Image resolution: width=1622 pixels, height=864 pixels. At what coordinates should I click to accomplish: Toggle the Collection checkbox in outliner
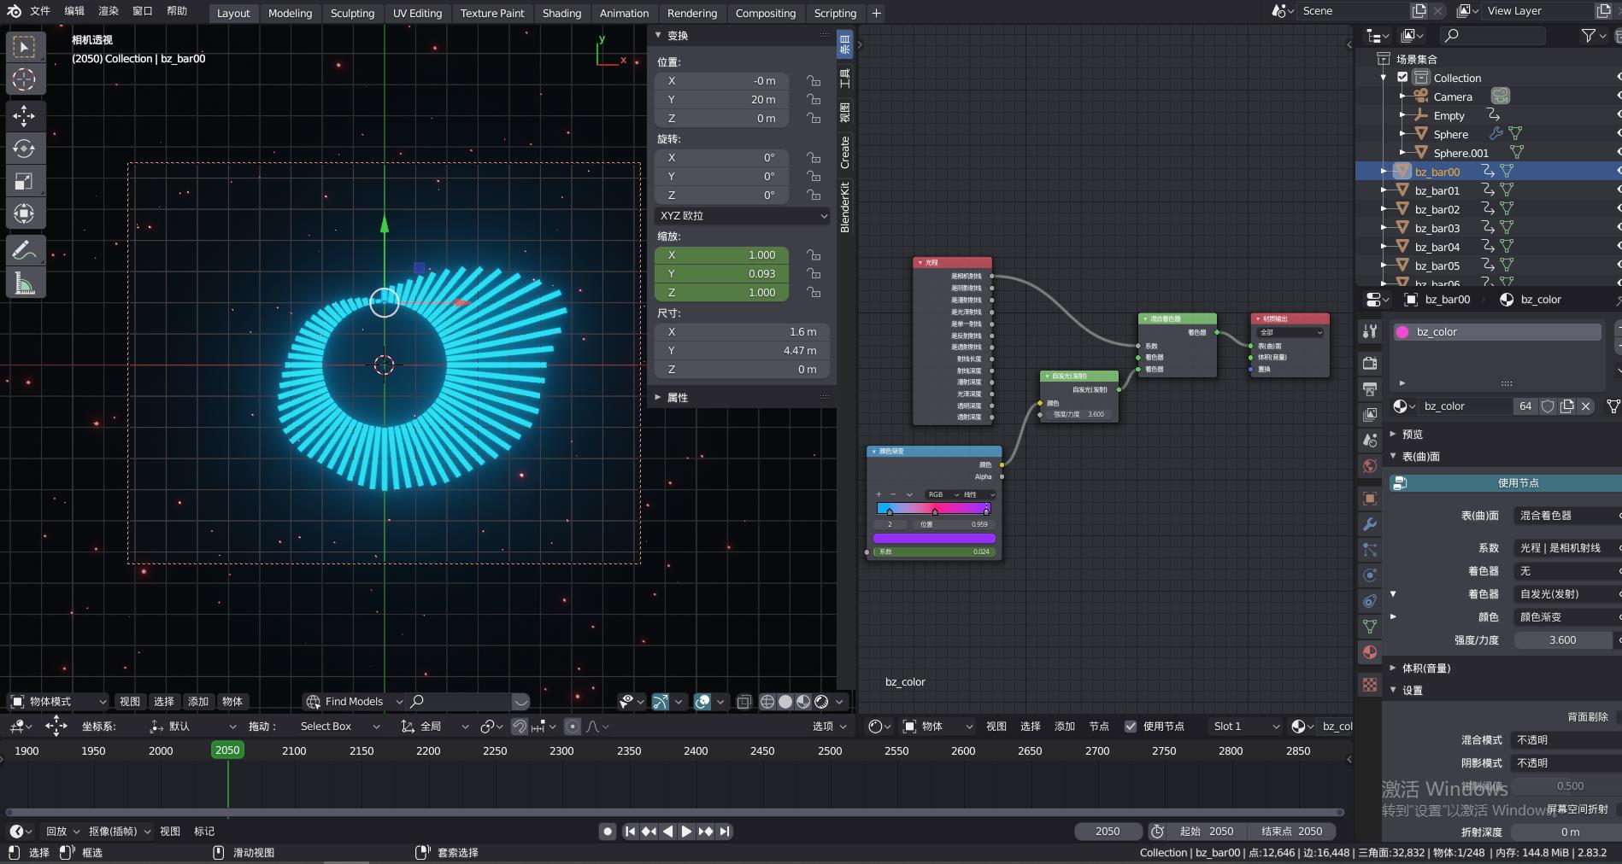coord(1402,78)
